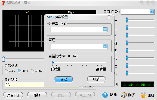
Task: Expand the sample rate (Hz) dropdown
Action: click(105, 30)
